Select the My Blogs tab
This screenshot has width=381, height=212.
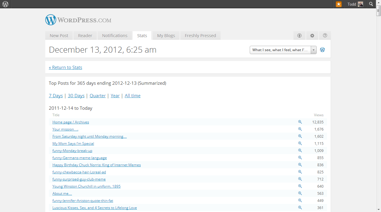click(x=166, y=36)
